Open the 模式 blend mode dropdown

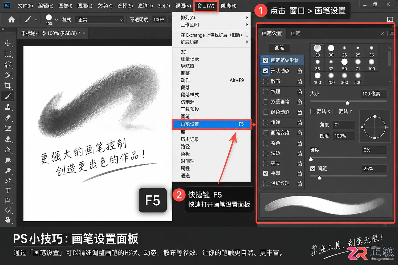100,20
